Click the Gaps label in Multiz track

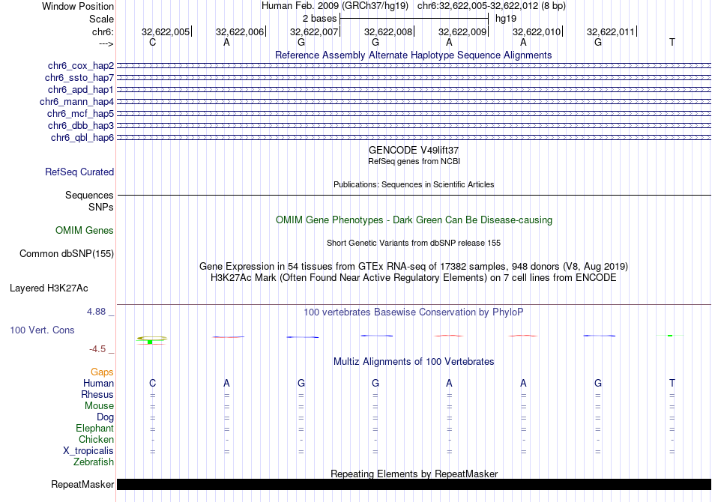click(x=102, y=372)
